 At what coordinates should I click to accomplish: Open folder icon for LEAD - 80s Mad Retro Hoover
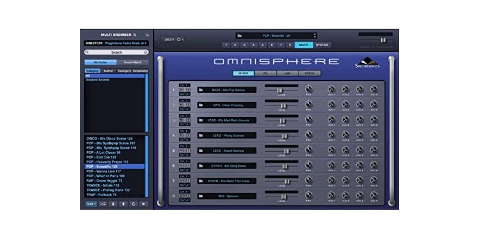tap(201, 120)
